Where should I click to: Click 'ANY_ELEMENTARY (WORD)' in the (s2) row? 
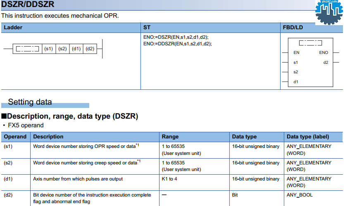[309, 166]
